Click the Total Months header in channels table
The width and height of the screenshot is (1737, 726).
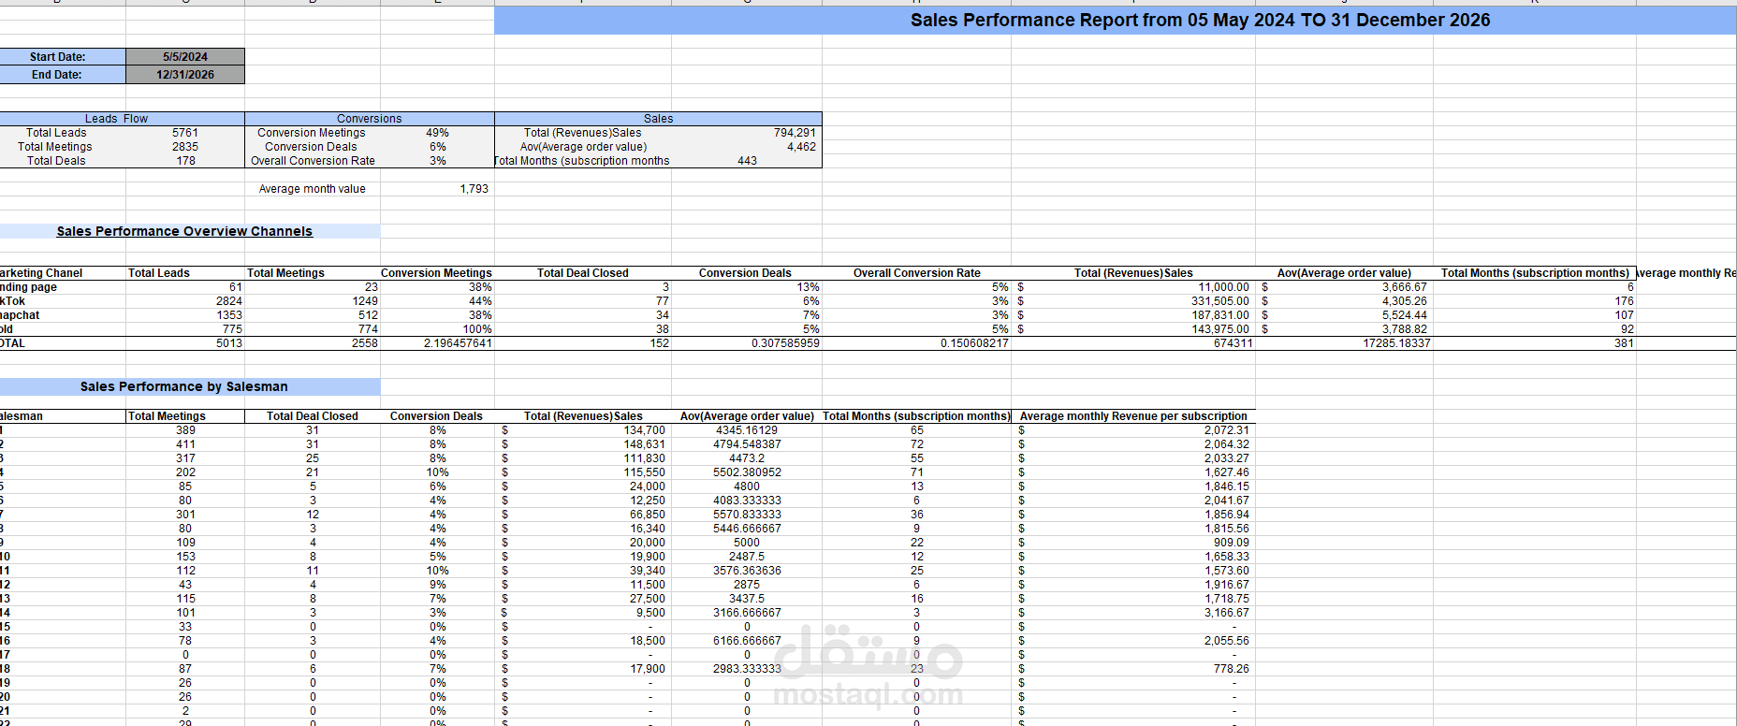point(1535,273)
